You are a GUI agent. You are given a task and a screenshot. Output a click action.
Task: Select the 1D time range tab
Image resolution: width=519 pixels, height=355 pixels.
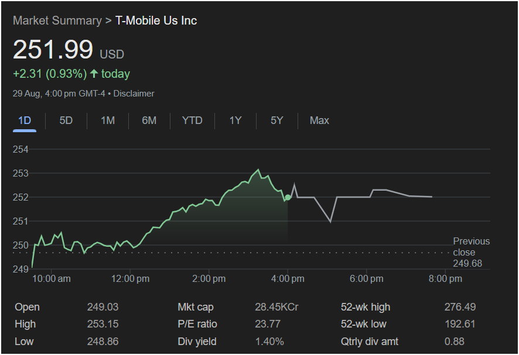[25, 120]
